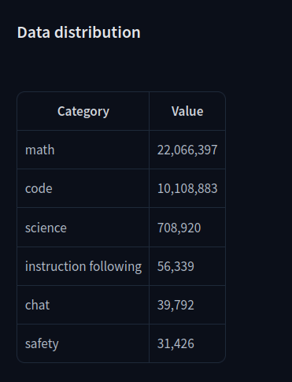Select the instruction following cell
292x382 pixels.
pyautogui.click(x=83, y=266)
